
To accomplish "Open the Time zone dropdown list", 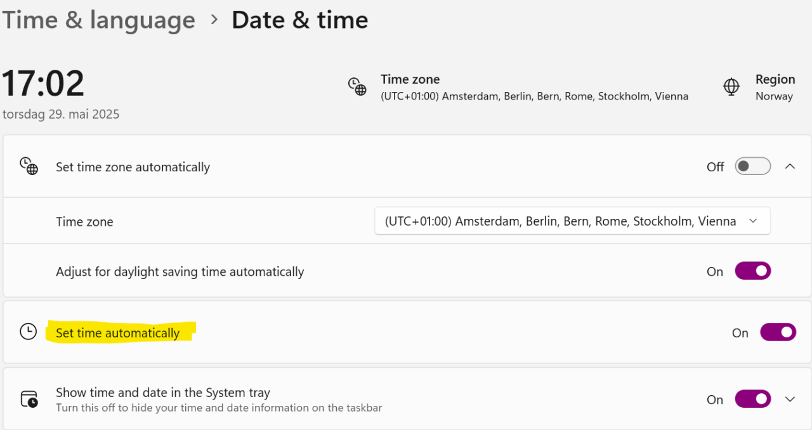I will pos(572,221).
